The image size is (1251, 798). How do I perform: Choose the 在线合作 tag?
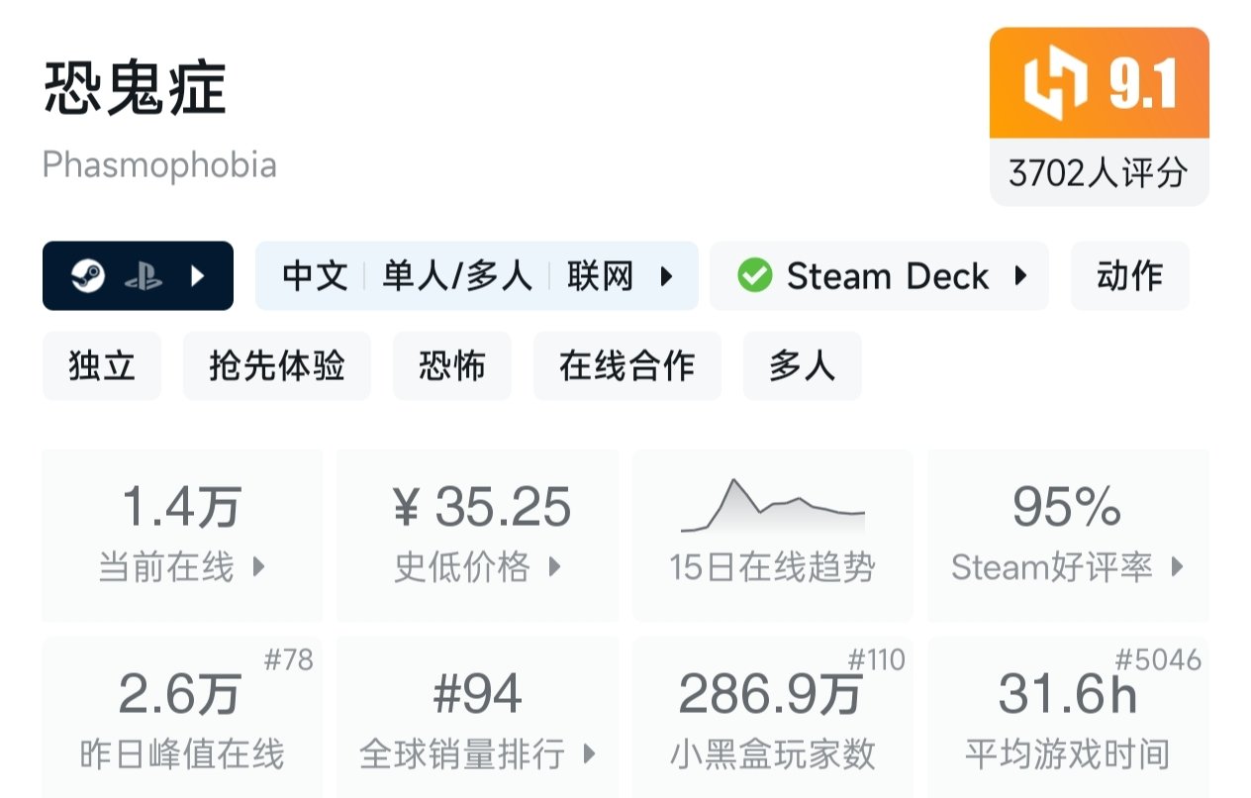626,366
